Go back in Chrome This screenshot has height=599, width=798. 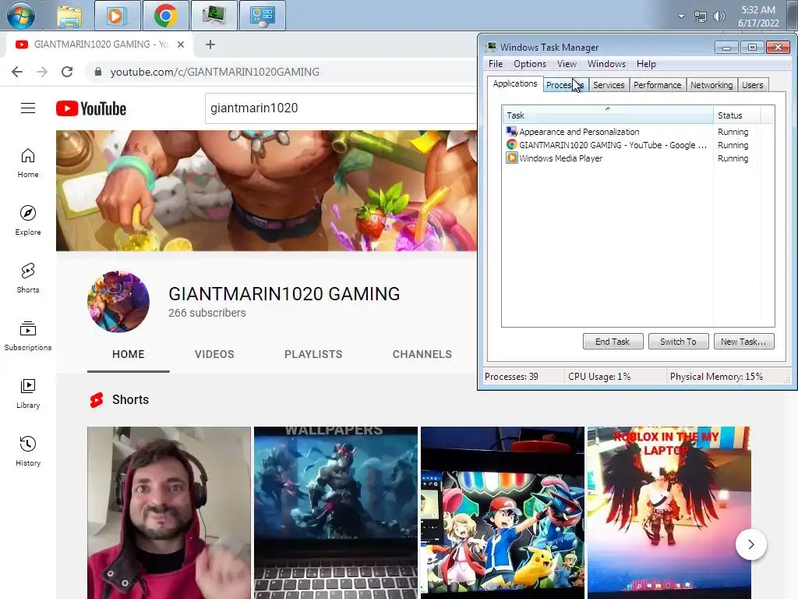[17, 72]
